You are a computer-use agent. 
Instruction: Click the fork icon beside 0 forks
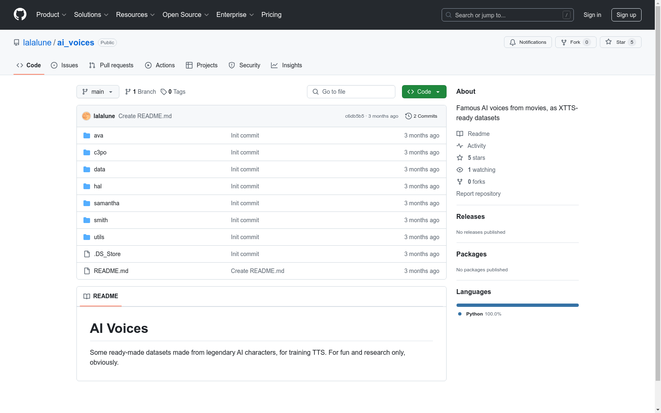point(460,182)
